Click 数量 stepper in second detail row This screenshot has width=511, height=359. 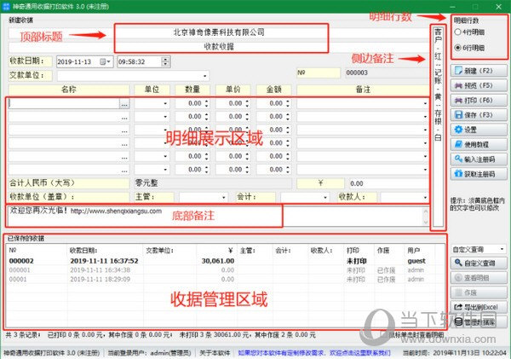[206, 117]
